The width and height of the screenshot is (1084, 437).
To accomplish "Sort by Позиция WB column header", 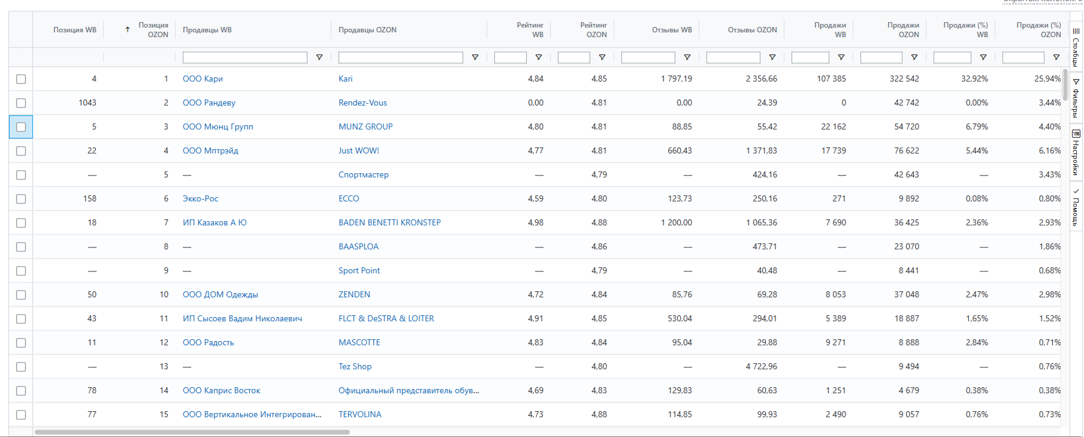I will point(75,30).
